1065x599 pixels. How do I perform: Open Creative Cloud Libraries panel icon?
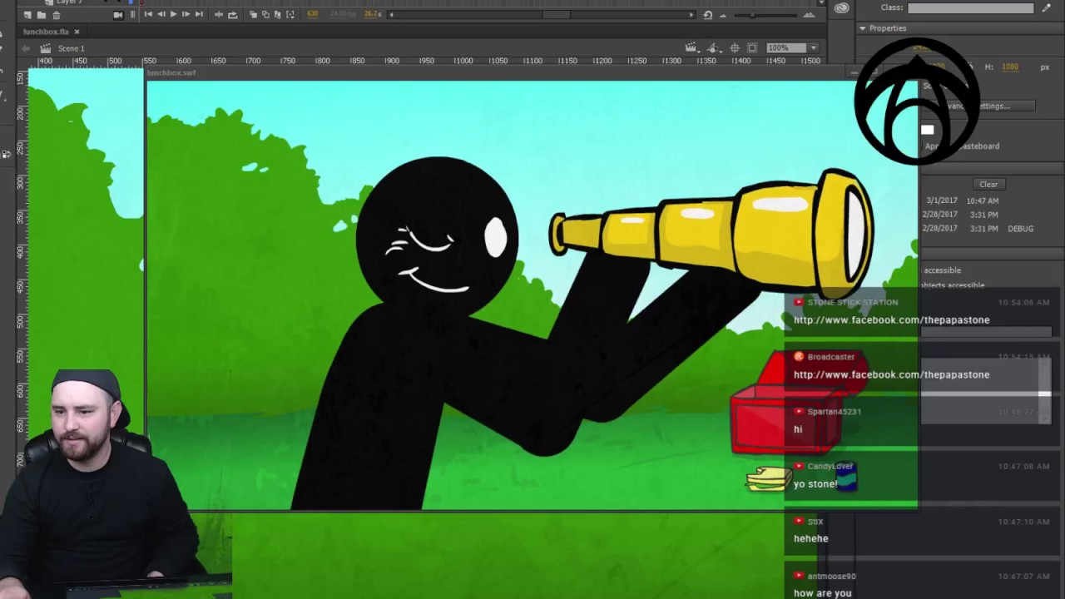coord(842,7)
